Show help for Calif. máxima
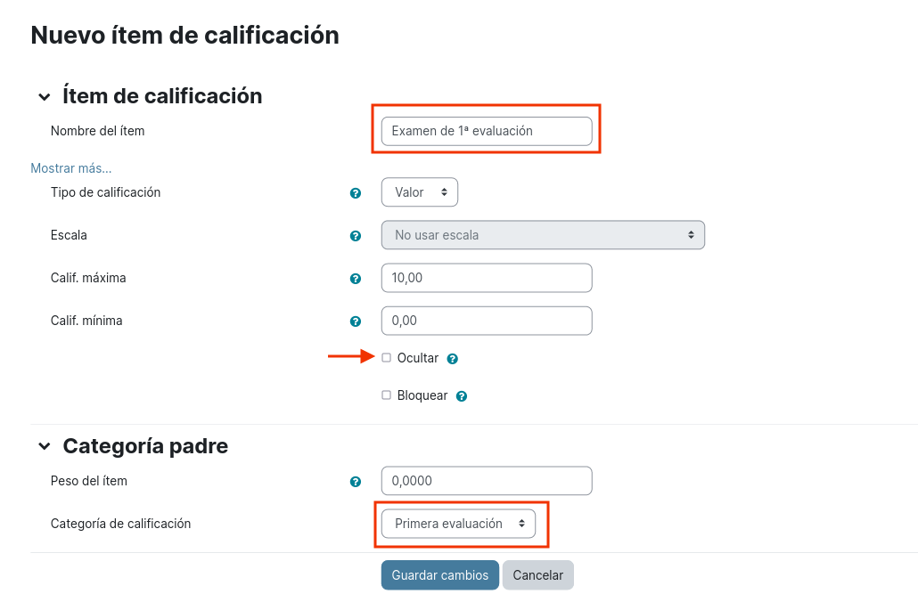Image resolution: width=918 pixels, height=594 pixels. 356,279
